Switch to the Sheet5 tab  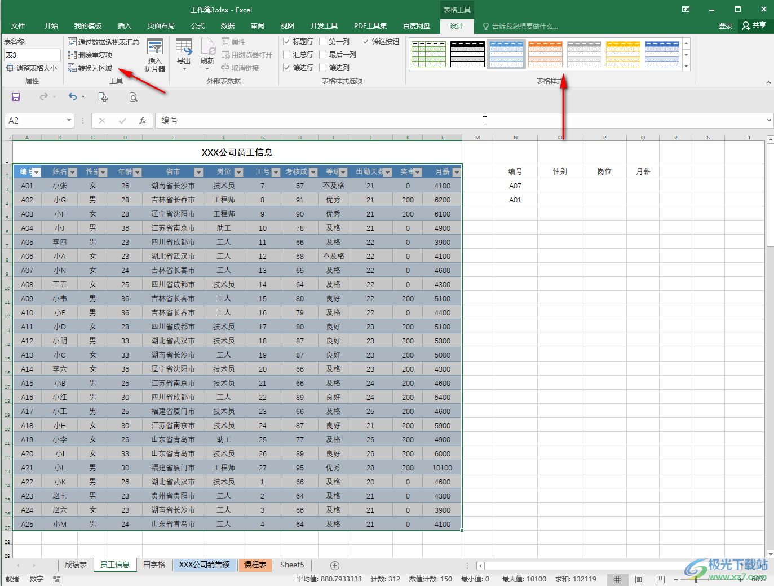[x=292, y=565]
